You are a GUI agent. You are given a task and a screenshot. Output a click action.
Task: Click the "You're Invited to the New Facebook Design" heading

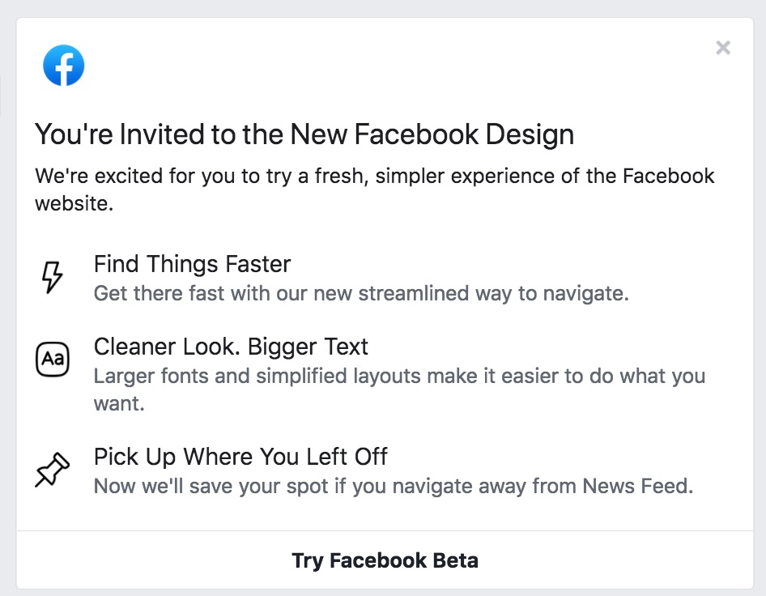pyautogui.click(x=304, y=134)
